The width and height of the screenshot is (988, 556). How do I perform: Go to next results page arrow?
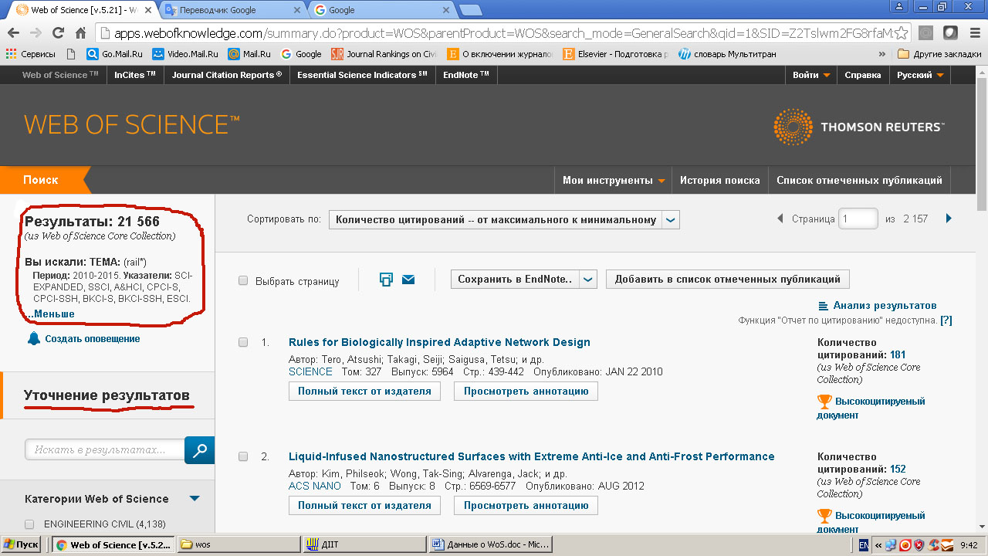click(x=949, y=219)
